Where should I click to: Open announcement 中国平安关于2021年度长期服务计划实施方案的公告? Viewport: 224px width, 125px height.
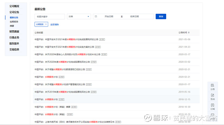coord(64,47)
